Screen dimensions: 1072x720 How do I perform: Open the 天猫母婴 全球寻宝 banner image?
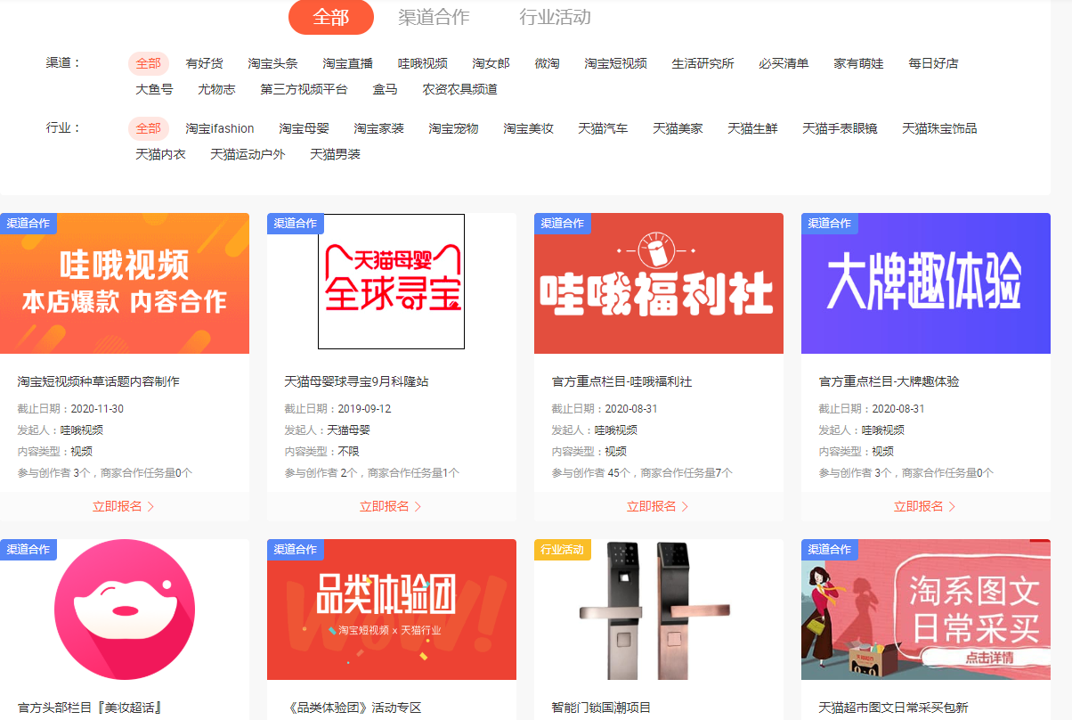[392, 283]
